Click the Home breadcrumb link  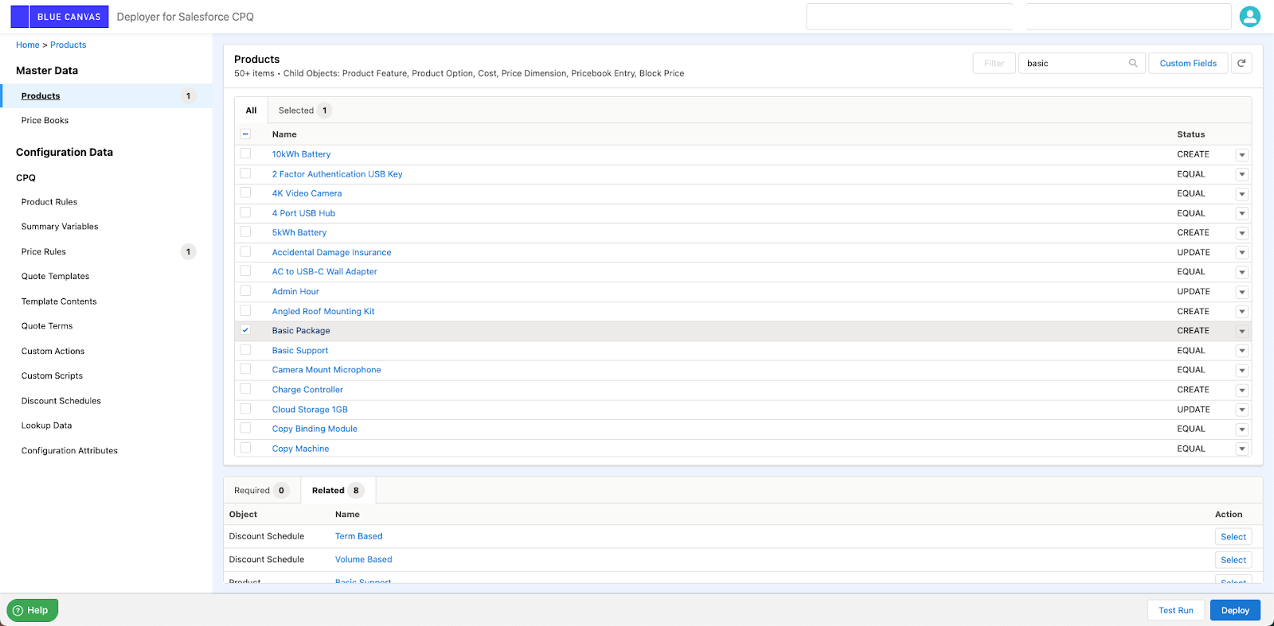[x=28, y=45]
